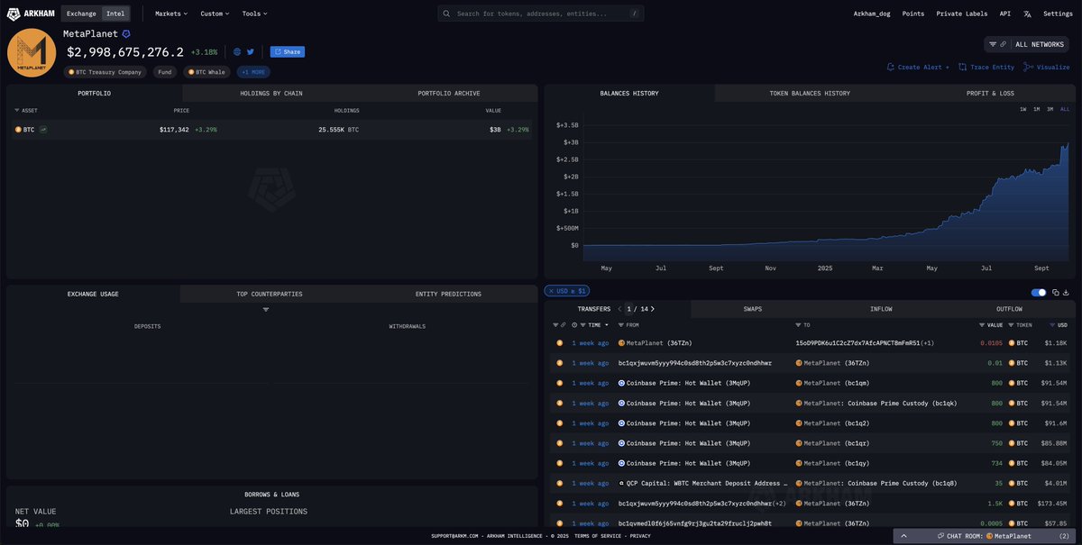Select the 1M chart range
The width and height of the screenshot is (1082, 545).
1037,109
